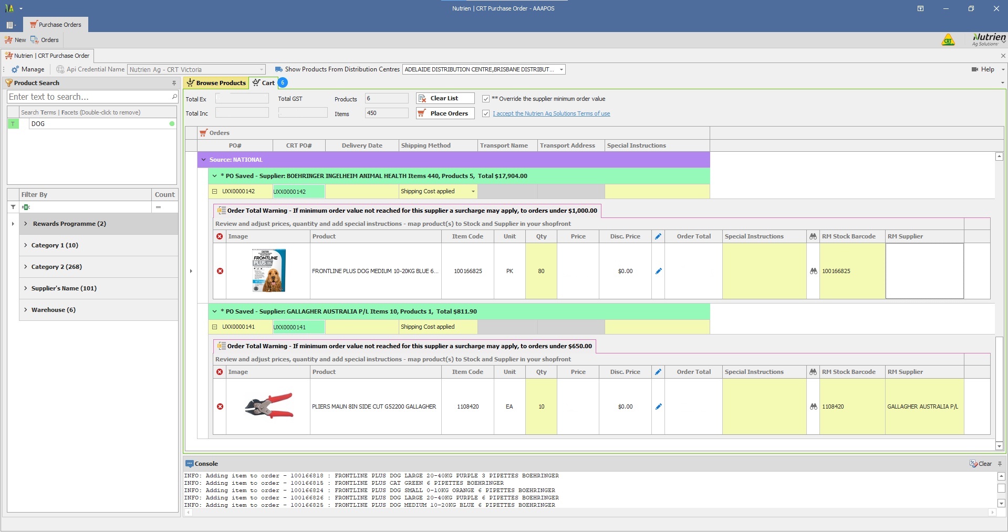Viewport: 1008px width, 532px height.
Task: Open Shipping Cost applied dropdown for UXX0000142
Action: point(473,192)
